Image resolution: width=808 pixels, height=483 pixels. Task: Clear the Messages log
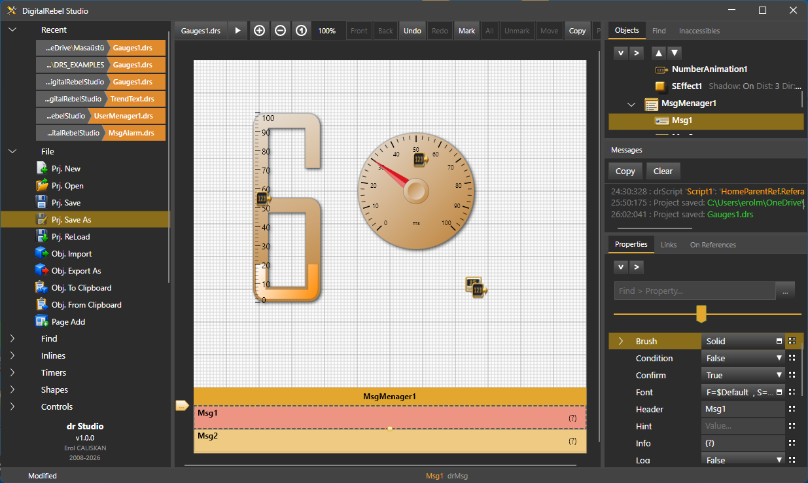tap(663, 171)
